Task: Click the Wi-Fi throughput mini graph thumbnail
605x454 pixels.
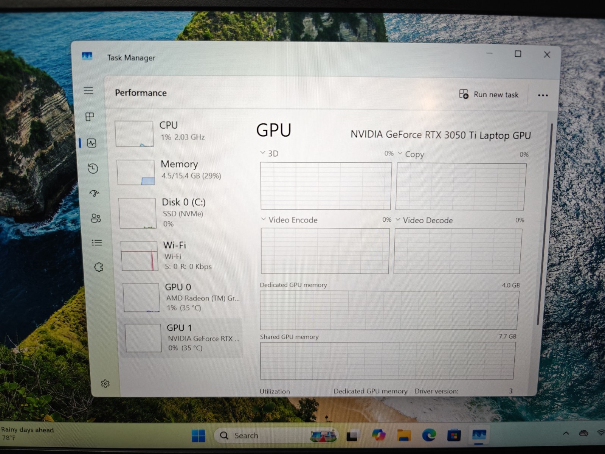Action: click(x=140, y=256)
